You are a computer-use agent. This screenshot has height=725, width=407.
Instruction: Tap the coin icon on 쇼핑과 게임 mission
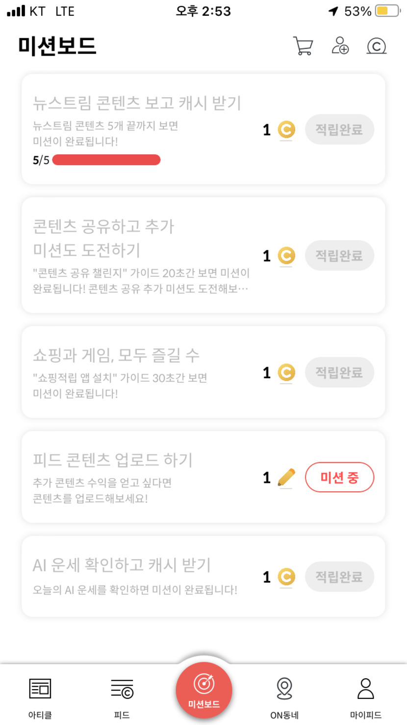(x=286, y=372)
